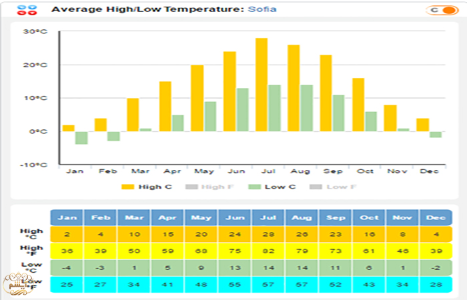
Task: Click the High °C row label
Action: [31, 235]
